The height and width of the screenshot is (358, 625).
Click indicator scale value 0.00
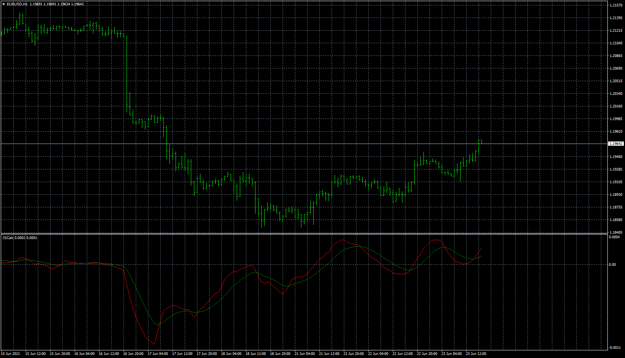pos(612,265)
